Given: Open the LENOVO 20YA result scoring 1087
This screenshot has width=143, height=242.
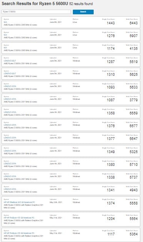Looking at the screenshot, I should 10,99.
